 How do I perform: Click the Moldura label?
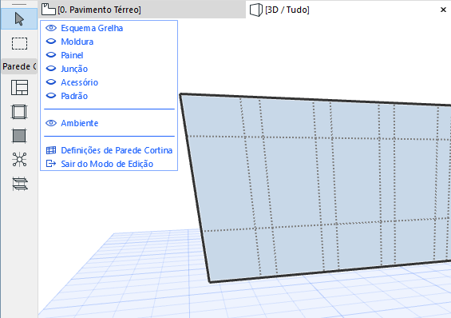[x=77, y=42]
